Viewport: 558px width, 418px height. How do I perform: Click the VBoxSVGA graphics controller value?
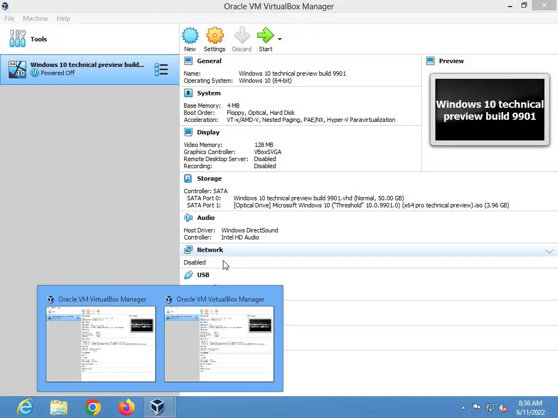click(268, 152)
